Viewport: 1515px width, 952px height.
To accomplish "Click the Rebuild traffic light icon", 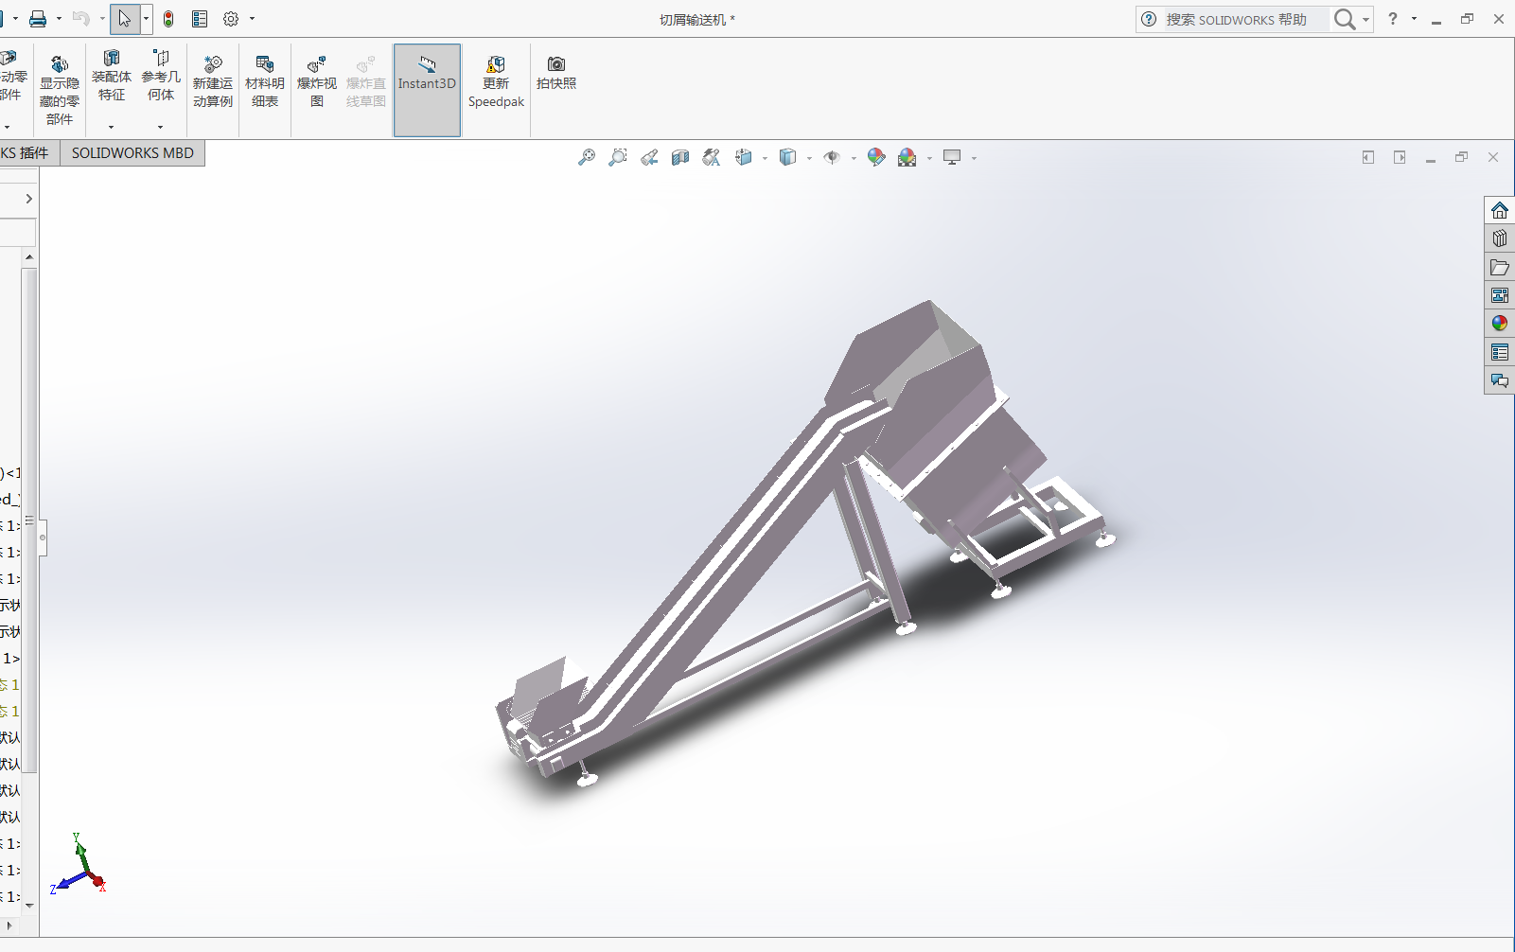I will [x=168, y=19].
